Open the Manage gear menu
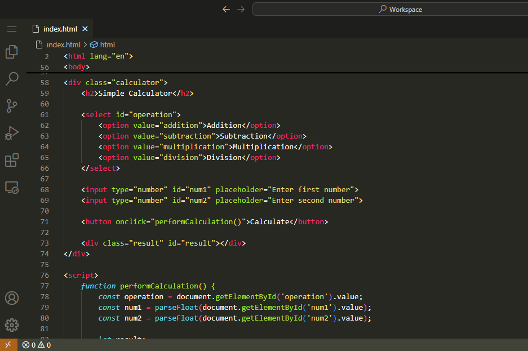 [12, 325]
